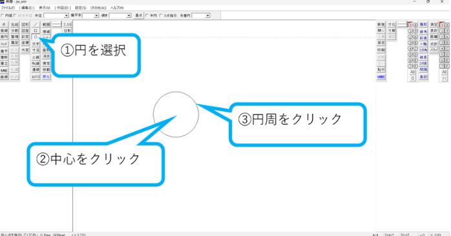Select the 移動 move tool
Screen dimensions: 451x236
pyautogui.click(x=47, y=69)
